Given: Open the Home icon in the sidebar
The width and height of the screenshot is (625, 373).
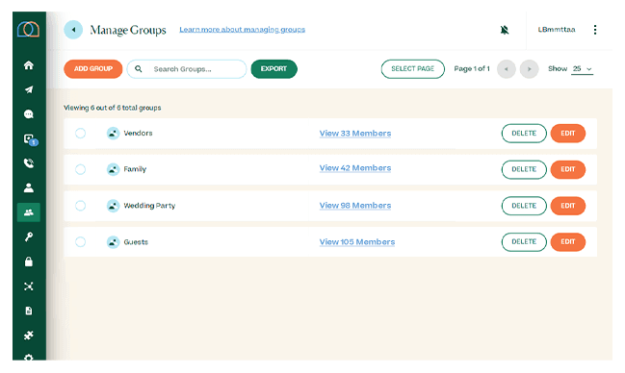Looking at the screenshot, I should click(29, 65).
